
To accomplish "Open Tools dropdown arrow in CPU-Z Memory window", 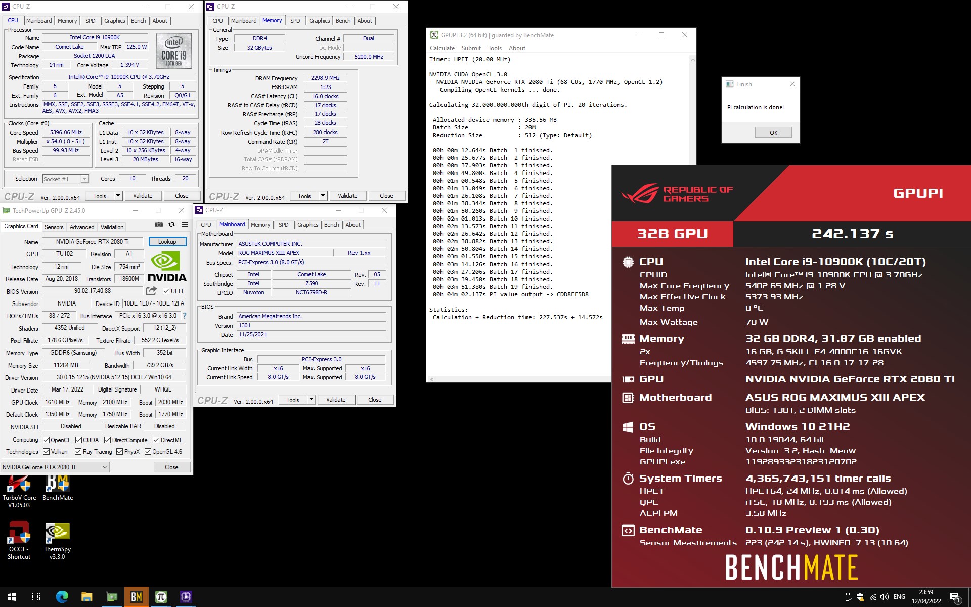I will click(323, 196).
